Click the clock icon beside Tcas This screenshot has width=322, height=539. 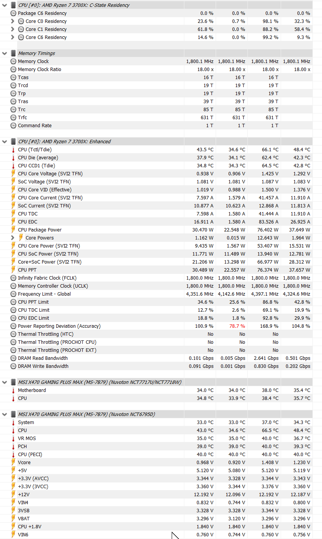(13, 78)
